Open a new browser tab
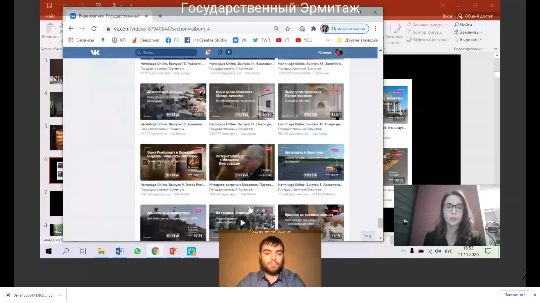This screenshot has width=540, height=303. tap(160, 16)
